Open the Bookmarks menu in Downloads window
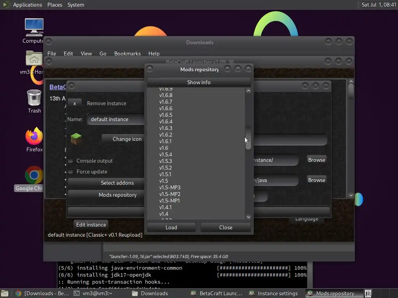The image size is (398, 298). click(x=127, y=54)
